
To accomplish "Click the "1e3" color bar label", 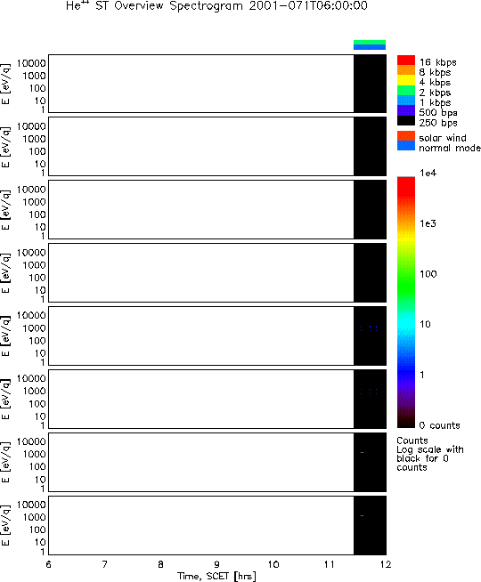I will (x=428, y=223).
